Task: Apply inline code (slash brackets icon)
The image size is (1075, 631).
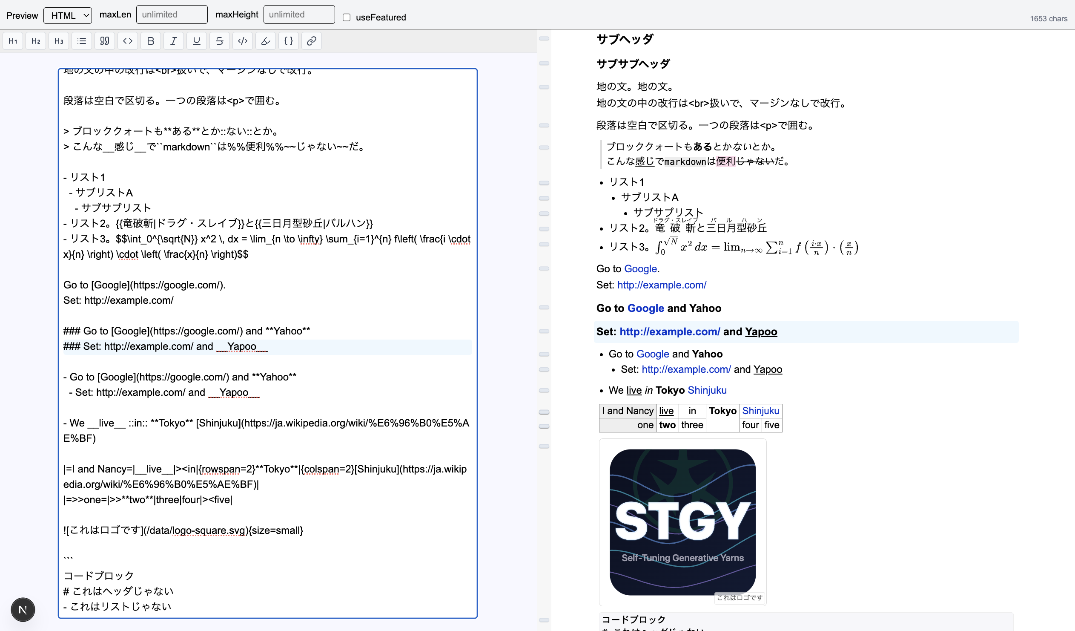Action: [x=243, y=41]
